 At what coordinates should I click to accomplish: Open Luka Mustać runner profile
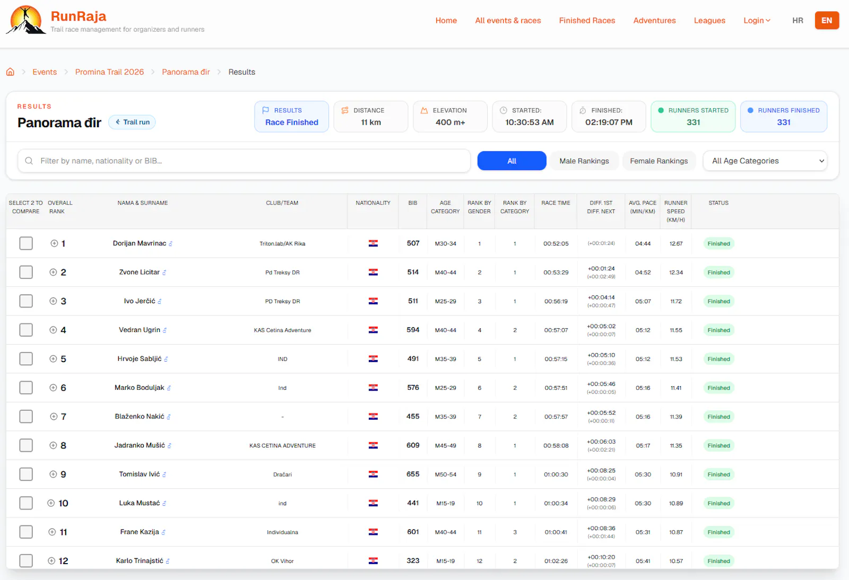(x=140, y=503)
